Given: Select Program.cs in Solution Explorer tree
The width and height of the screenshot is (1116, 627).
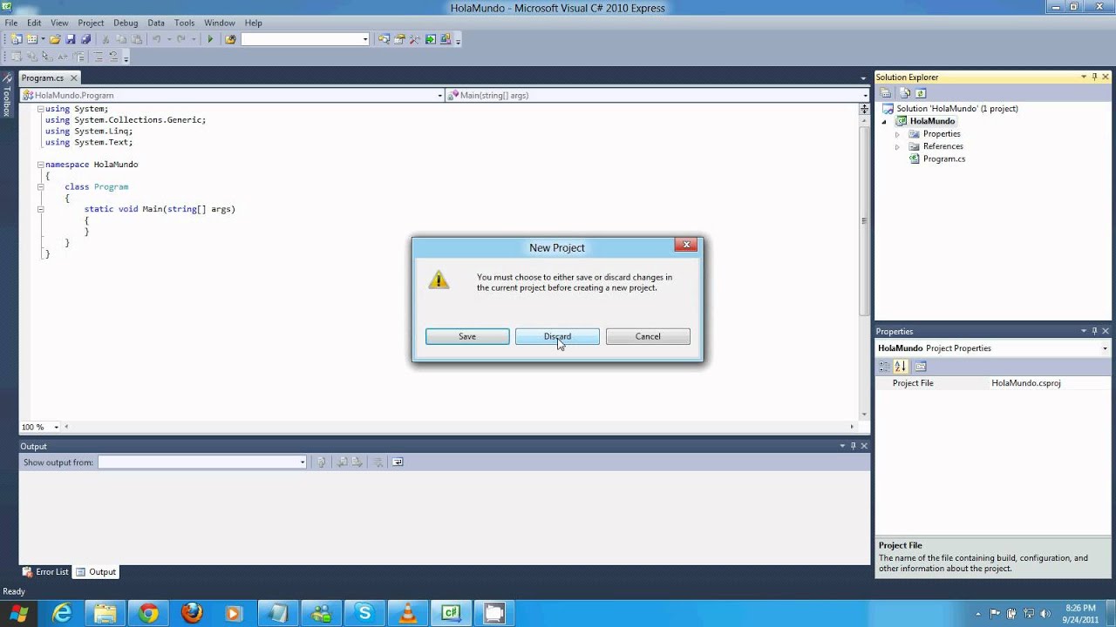Looking at the screenshot, I should [944, 159].
